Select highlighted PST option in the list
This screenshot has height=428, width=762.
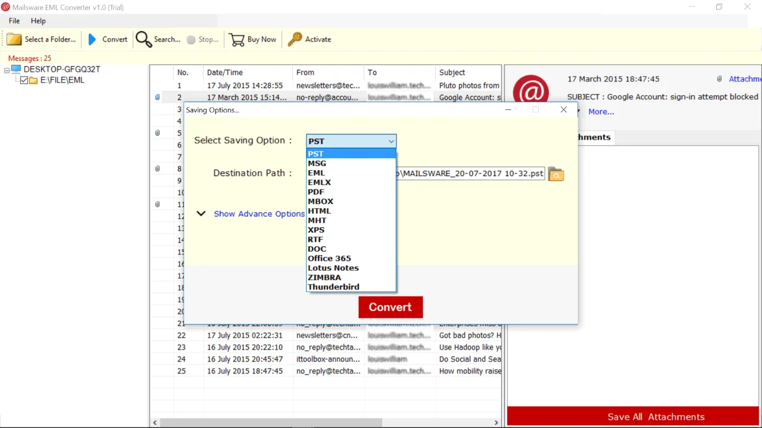(351, 154)
